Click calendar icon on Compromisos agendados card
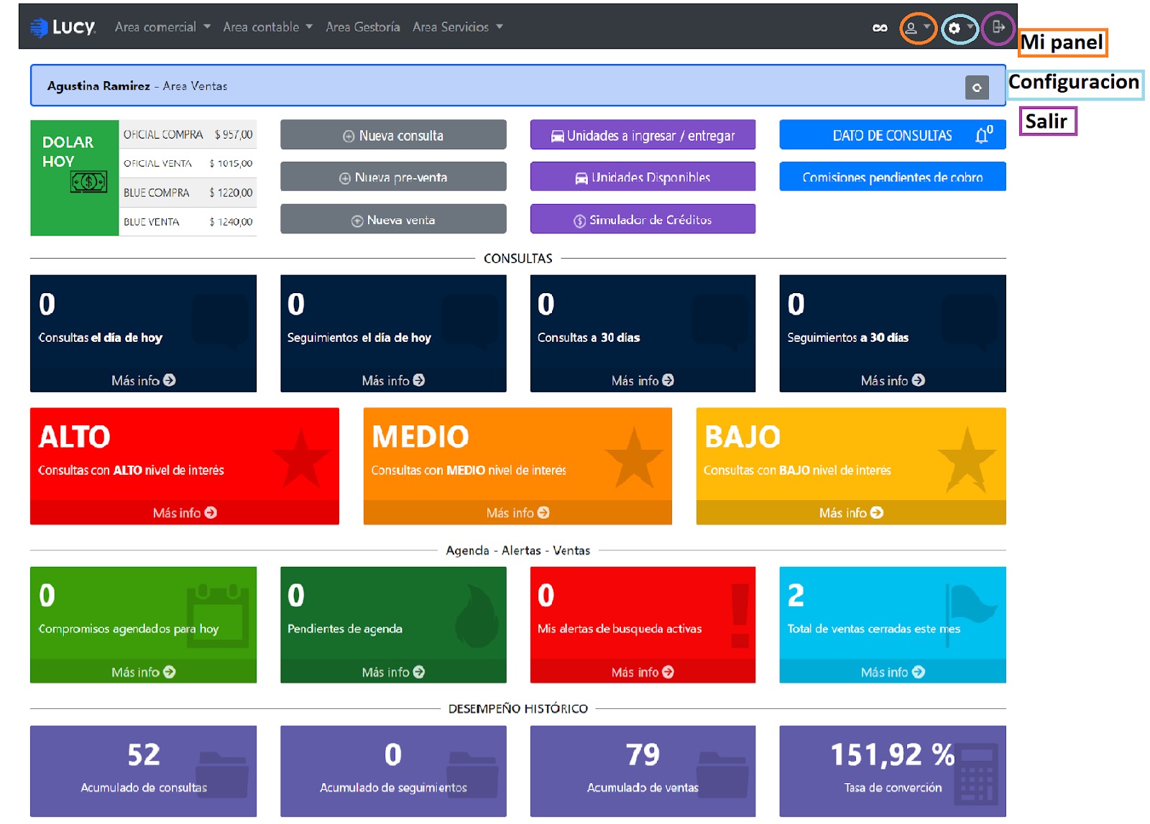The width and height of the screenshot is (1150, 824). 218,616
